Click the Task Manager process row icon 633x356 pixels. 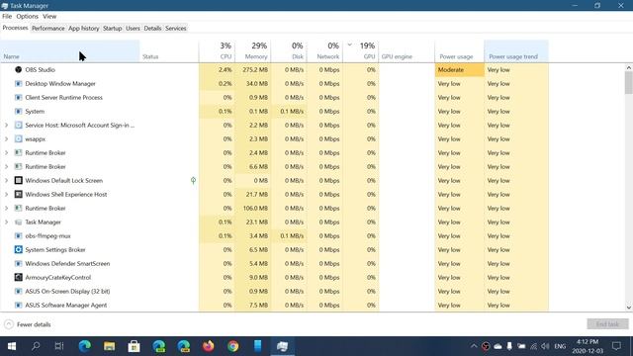tap(18, 222)
